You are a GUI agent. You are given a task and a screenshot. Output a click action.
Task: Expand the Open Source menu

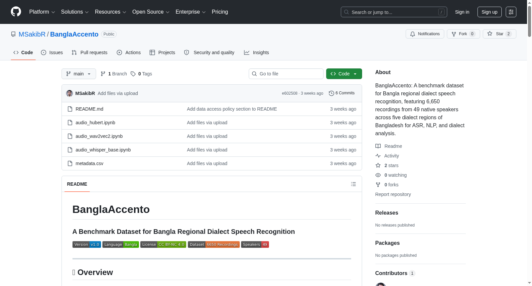151,12
